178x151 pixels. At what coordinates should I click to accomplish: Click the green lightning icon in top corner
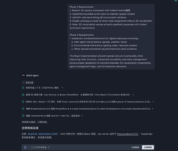click(x=176, y=1)
